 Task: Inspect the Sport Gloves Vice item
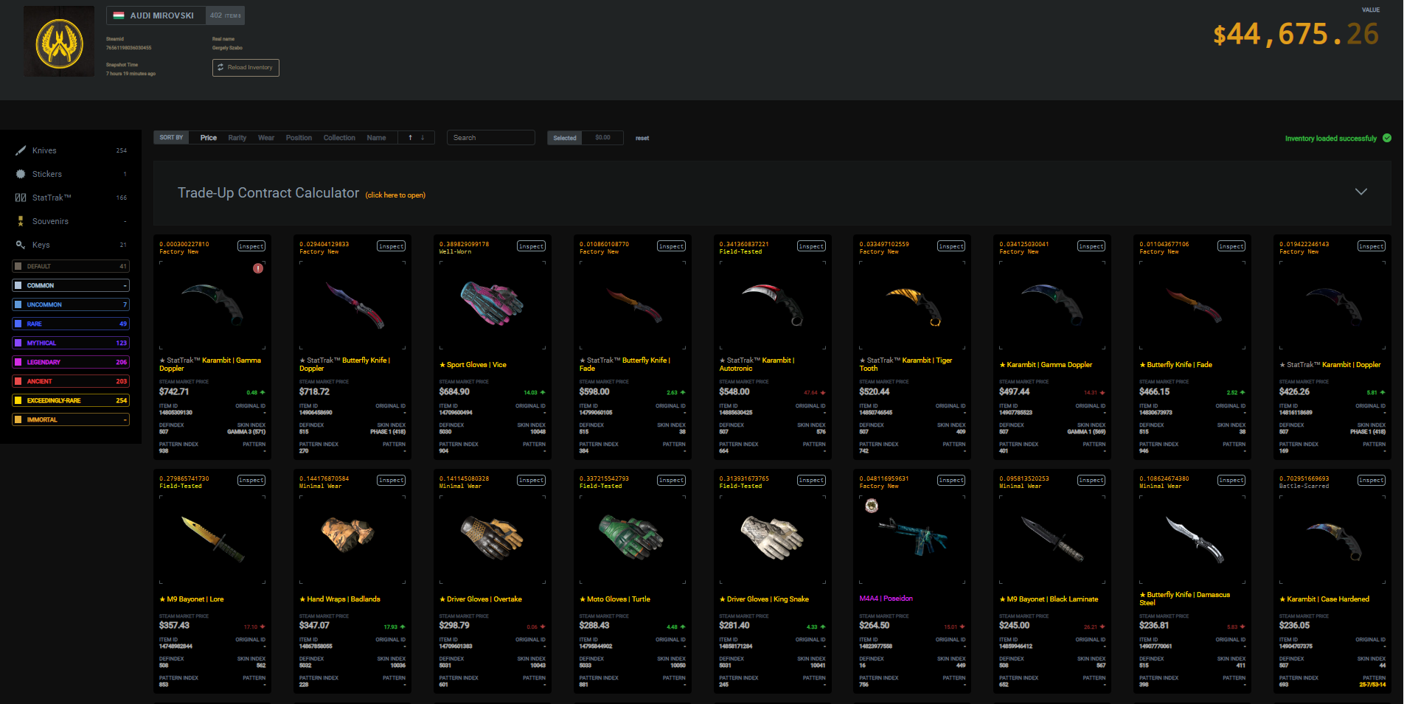[x=530, y=246]
